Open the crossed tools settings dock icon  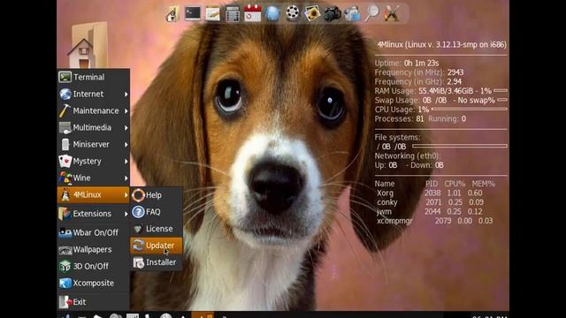tap(392, 14)
